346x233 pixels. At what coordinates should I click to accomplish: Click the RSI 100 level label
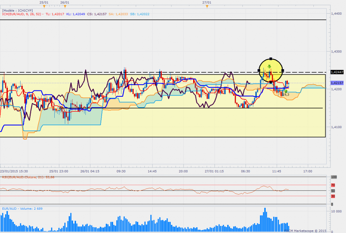tap(334, 177)
